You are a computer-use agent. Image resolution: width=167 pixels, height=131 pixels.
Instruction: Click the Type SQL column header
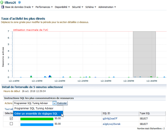tap(146, 113)
